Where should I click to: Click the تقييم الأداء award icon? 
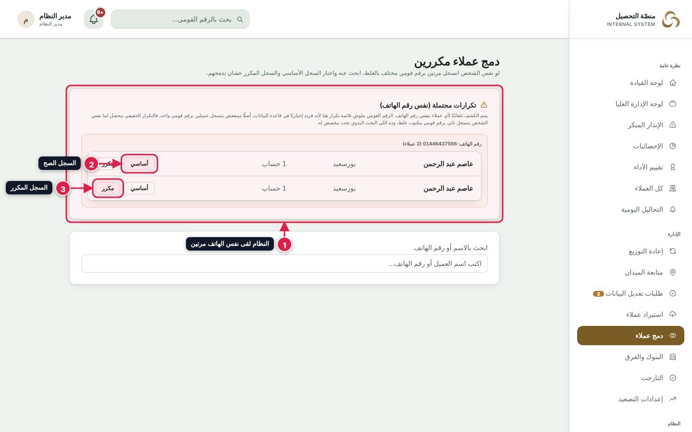tap(673, 167)
